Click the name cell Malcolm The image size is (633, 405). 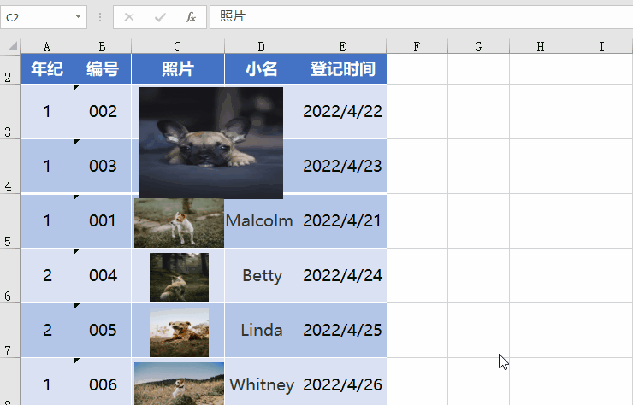pos(262,221)
